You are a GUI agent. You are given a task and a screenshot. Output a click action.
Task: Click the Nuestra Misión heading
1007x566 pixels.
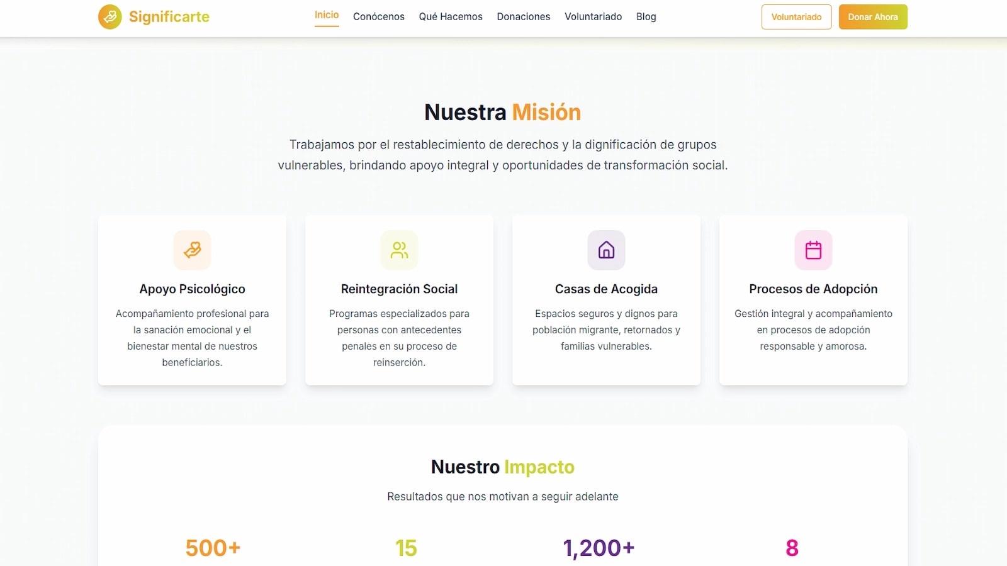click(x=502, y=112)
